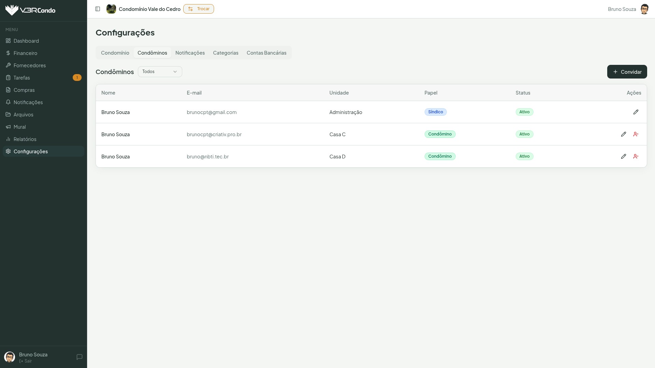Open the chat bubble icon in sidebar footer

[80, 357]
